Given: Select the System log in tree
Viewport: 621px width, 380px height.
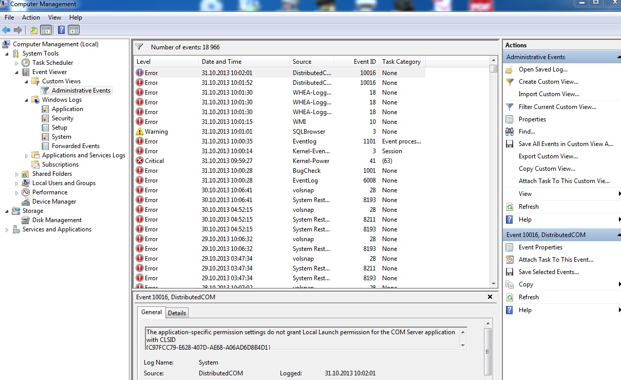Looking at the screenshot, I should [x=62, y=137].
